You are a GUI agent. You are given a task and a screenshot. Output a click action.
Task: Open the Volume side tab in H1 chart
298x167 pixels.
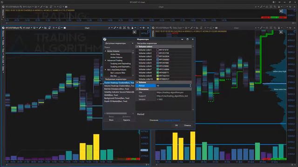tap(3, 33)
